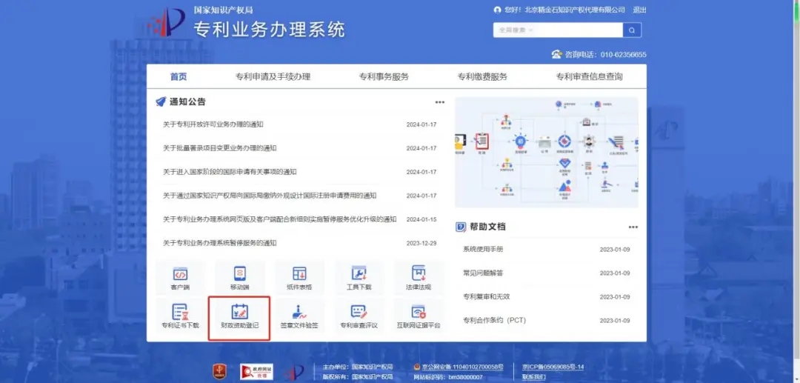Click the red emblem badge in footer

[x=221, y=372]
